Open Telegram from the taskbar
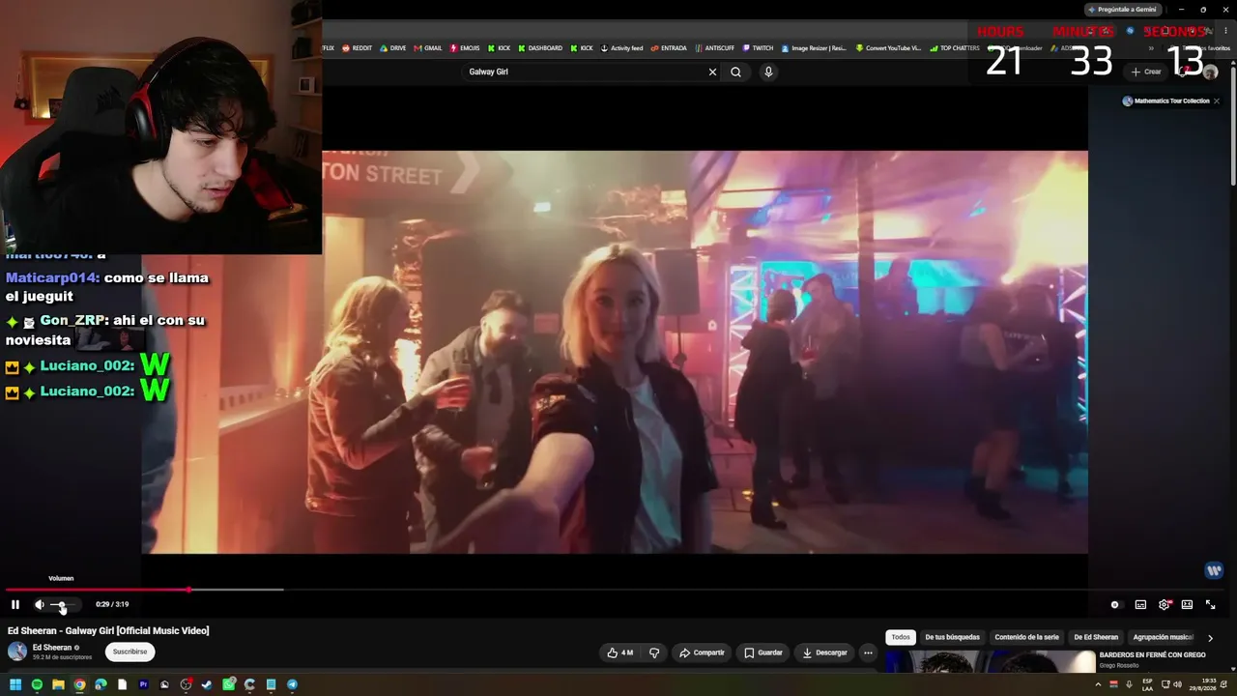1237x696 pixels. pyautogui.click(x=292, y=685)
